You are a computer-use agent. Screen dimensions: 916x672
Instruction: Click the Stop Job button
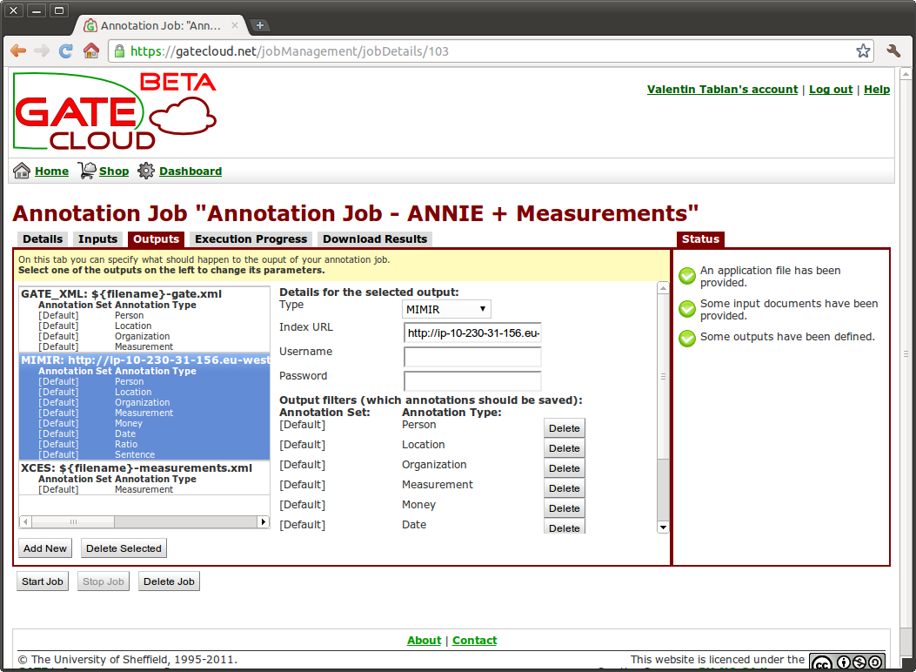[104, 581]
